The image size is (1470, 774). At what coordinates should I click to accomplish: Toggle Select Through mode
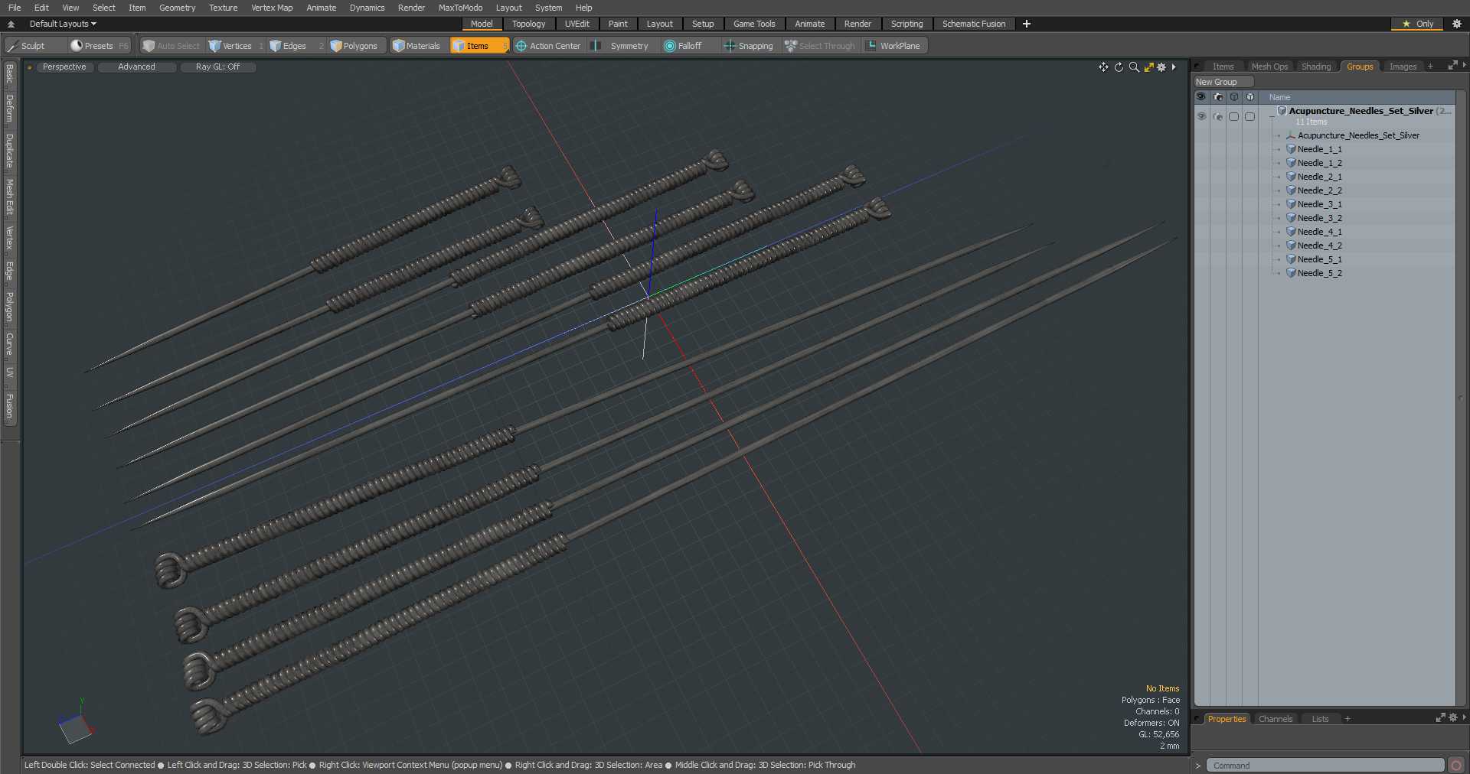point(820,46)
